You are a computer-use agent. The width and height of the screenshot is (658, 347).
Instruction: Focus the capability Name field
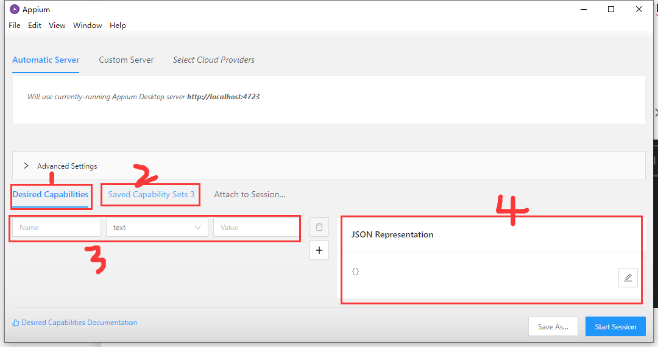57,227
